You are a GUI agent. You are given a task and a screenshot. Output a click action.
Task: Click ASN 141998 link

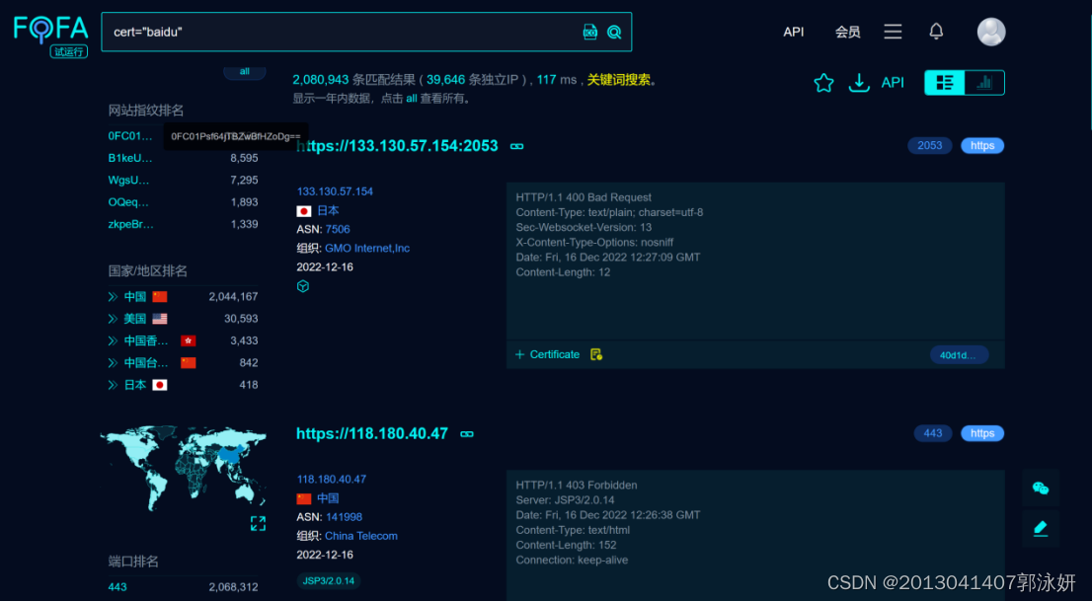click(344, 517)
